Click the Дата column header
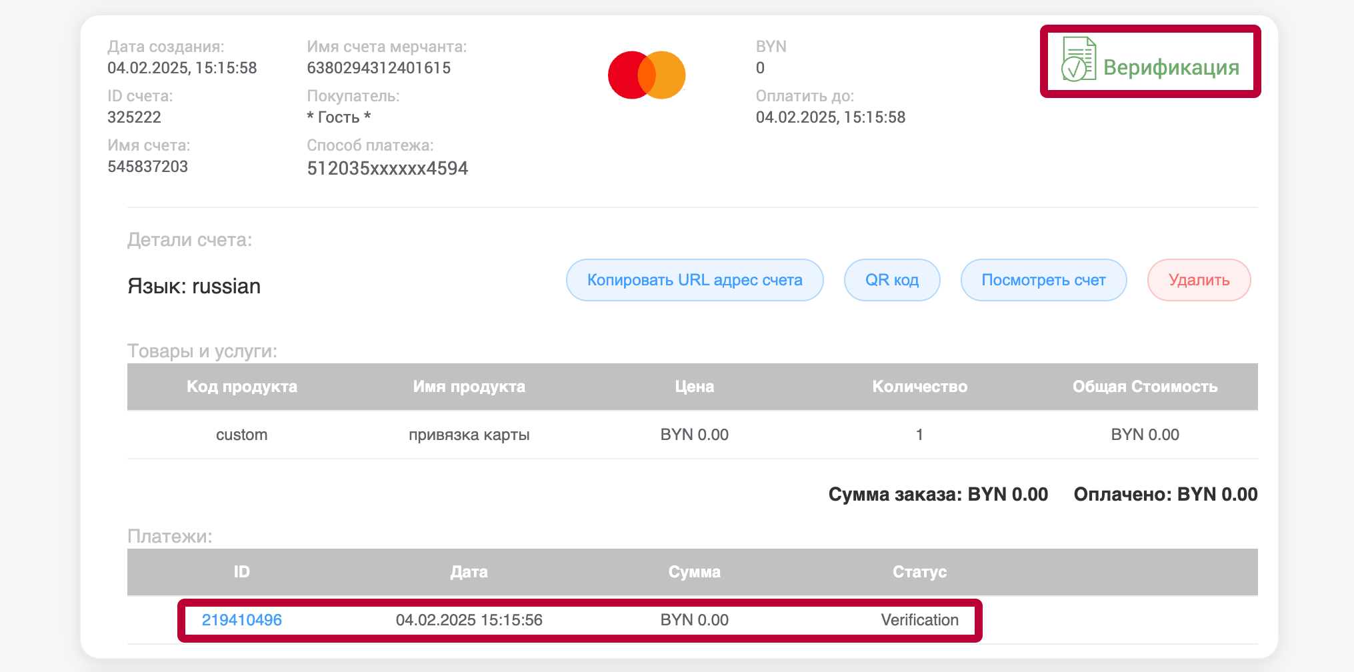 click(469, 571)
